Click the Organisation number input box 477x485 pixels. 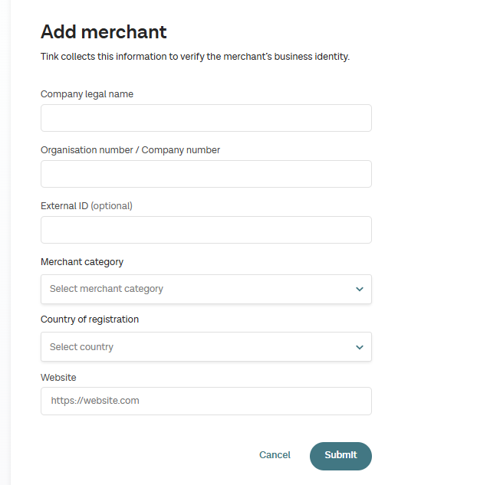click(x=206, y=174)
